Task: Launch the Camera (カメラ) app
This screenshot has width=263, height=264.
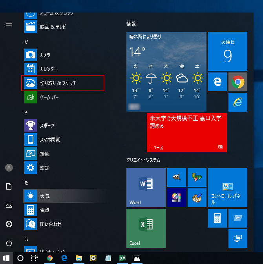Action: (x=64, y=55)
